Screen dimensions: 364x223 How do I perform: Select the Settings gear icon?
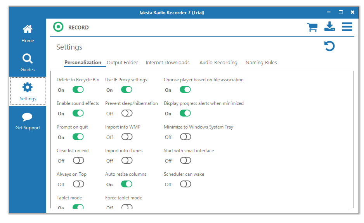(28, 87)
